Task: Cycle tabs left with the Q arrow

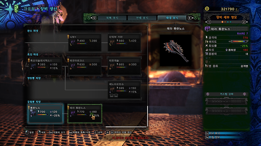Action: tap(93, 18)
